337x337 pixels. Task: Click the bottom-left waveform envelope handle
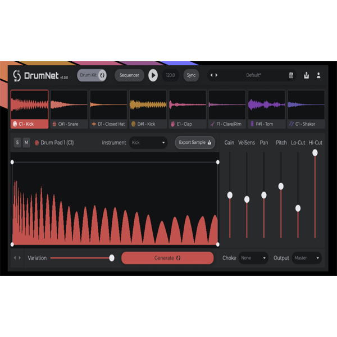tap(12, 244)
